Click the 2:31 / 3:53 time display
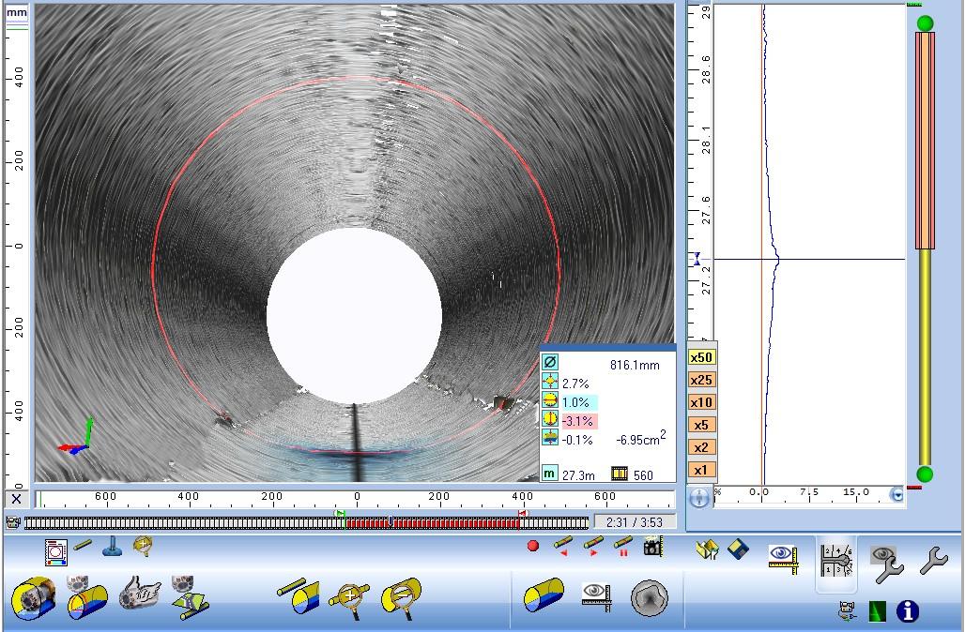This screenshot has height=632, width=965. [634, 522]
